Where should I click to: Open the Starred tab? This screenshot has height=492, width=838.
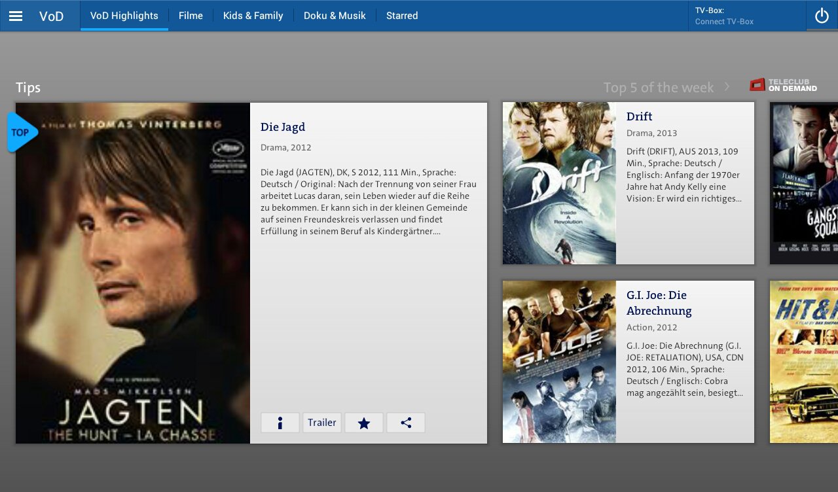[x=402, y=16]
